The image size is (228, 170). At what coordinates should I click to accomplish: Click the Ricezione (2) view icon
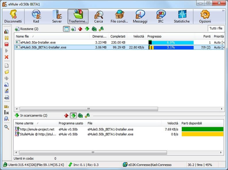(17, 29)
